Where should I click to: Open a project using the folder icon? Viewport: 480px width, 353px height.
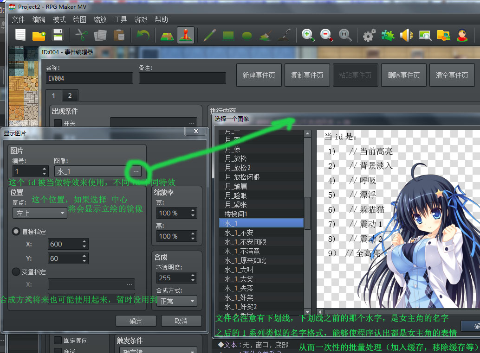(x=39, y=35)
